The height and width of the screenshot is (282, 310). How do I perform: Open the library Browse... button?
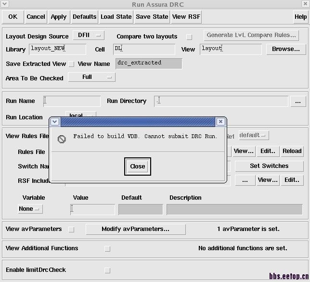(x=286, y=49)
